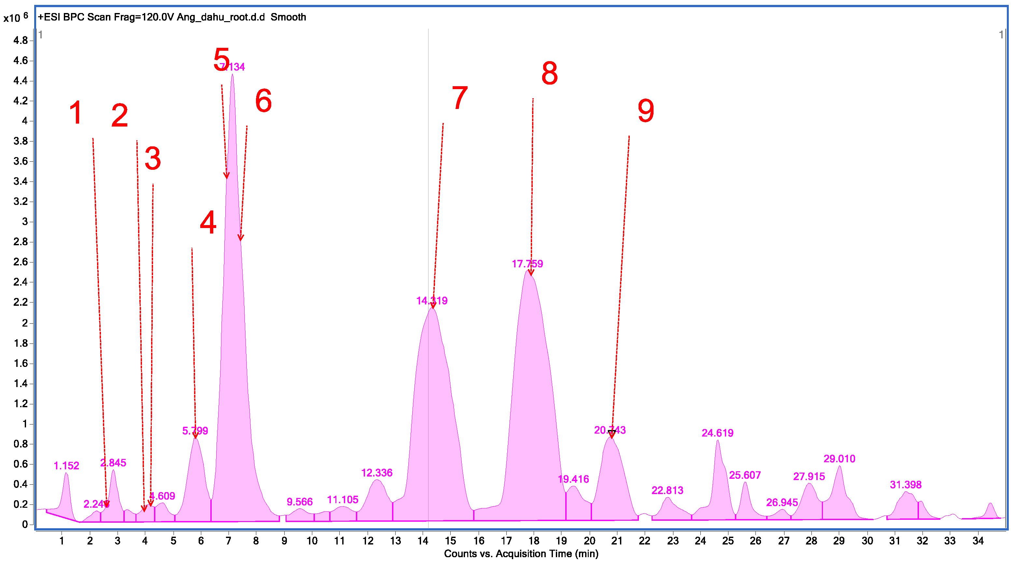Click the x10 6 scale label

coord(15,17)
